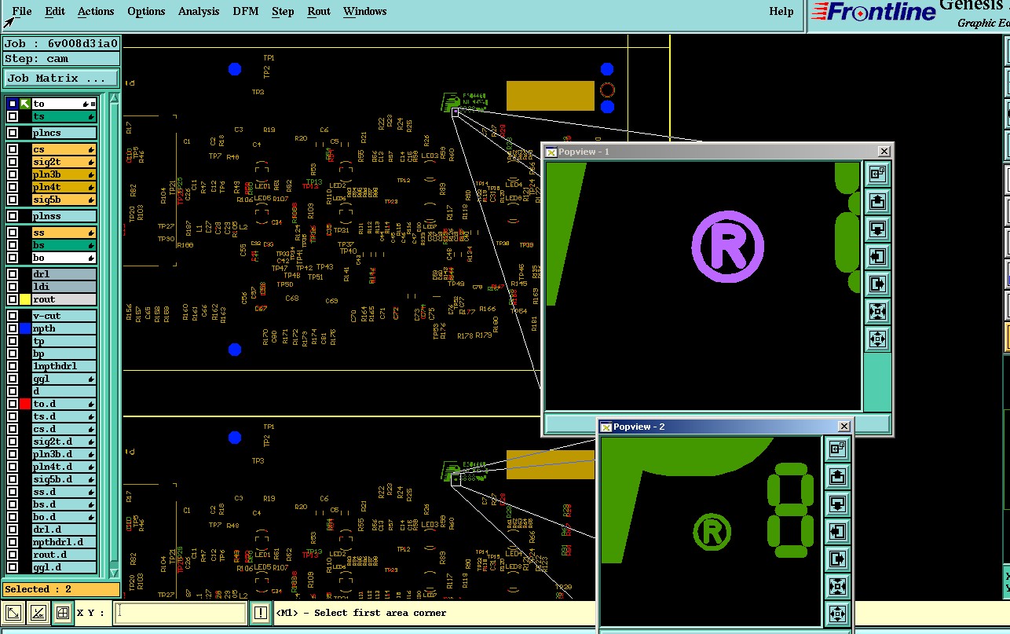
Task: Toggle display checkbox for layer 'cs'
Action: [12, 149]
